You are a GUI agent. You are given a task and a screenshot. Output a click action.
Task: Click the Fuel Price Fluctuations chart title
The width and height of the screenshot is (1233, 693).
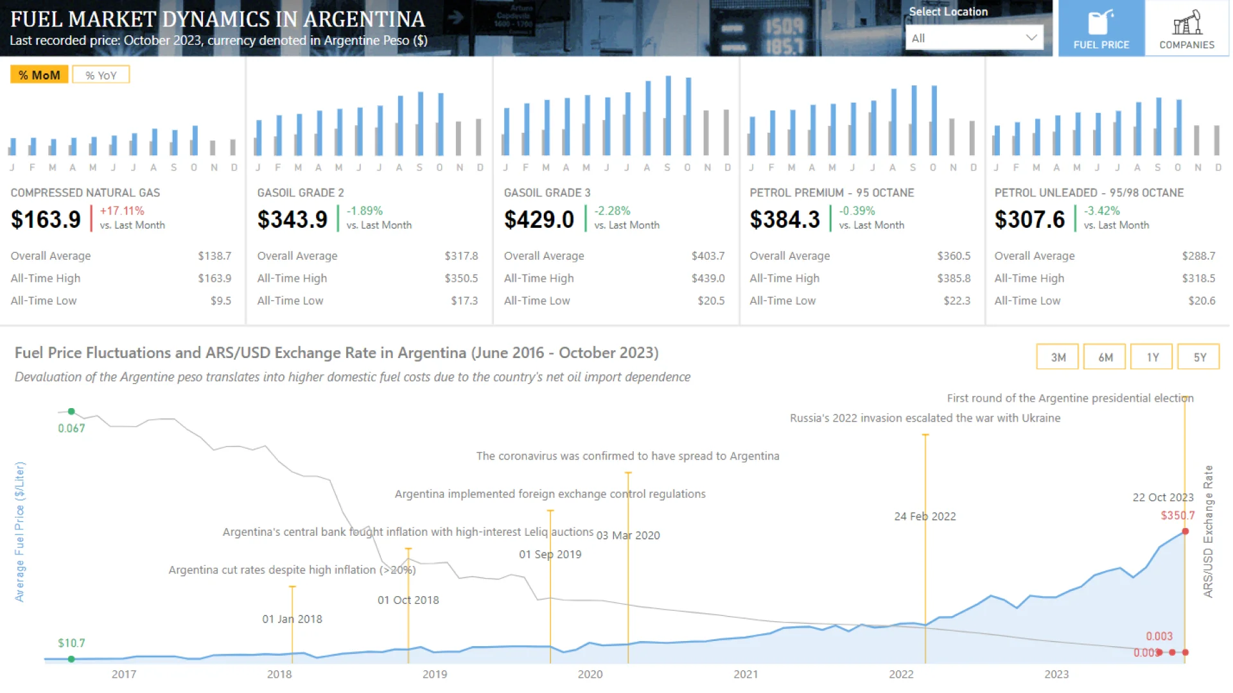point(337,353)
